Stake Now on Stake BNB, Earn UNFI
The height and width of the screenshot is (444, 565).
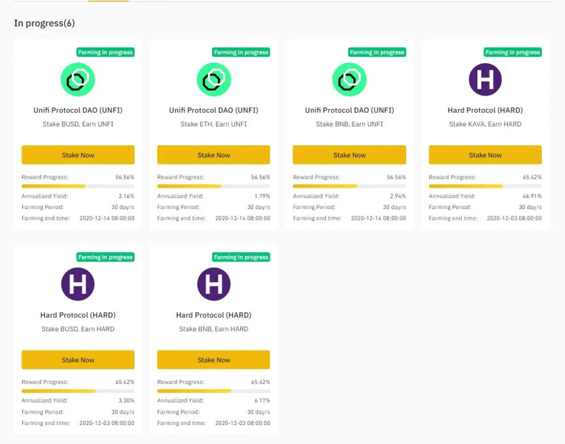349,155
